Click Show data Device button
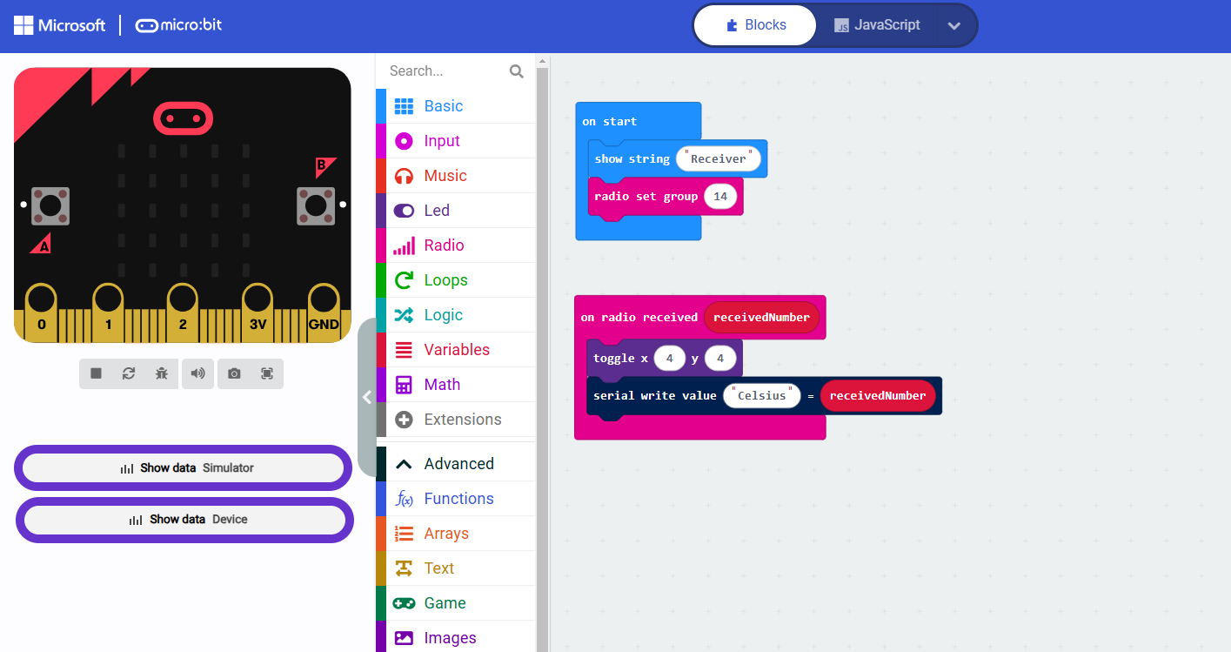1231x652 pixels. point(185,520)
